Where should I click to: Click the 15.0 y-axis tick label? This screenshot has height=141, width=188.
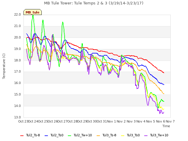(x=18, y=95)
